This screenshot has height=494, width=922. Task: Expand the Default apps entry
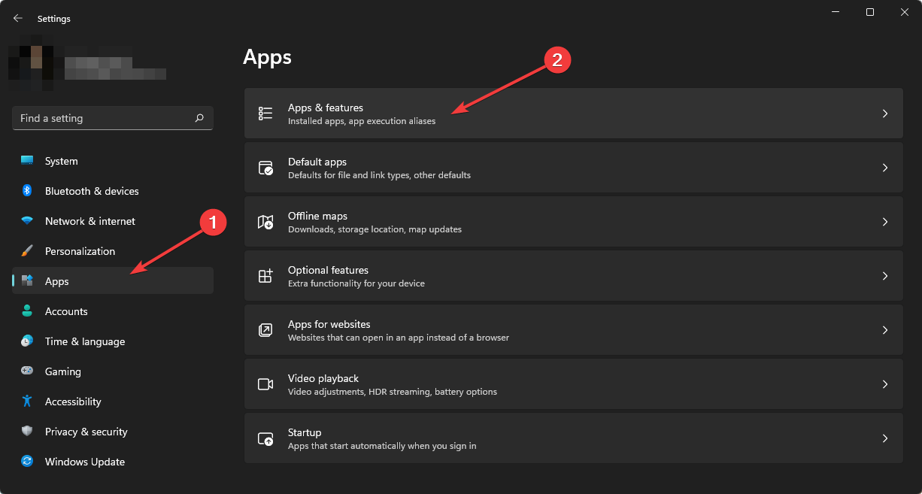click(884, 167)
